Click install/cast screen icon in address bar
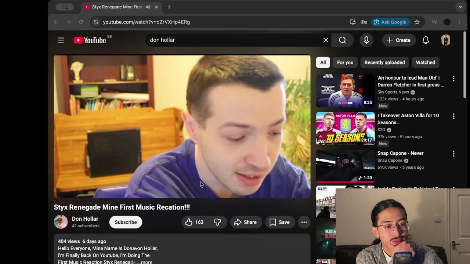This screenshot has height=264, width=470. (x=352, y=22)
